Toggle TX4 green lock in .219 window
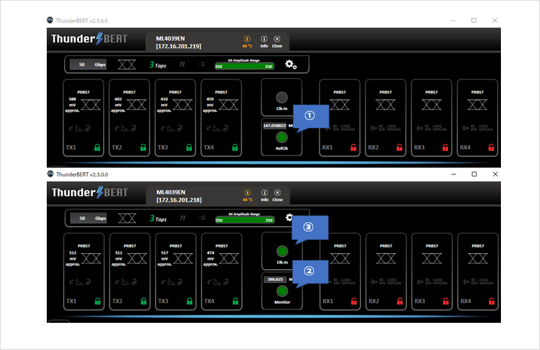Image resolution: width=540 pixels, height=350 pixels. tap(235, 147)
